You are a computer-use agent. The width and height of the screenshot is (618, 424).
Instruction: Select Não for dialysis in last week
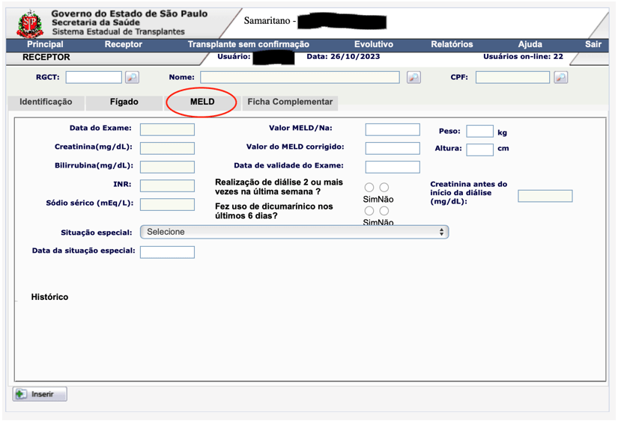click(384, 188)
